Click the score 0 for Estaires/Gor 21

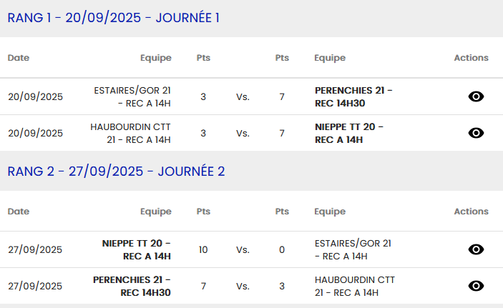pos(282,249)
